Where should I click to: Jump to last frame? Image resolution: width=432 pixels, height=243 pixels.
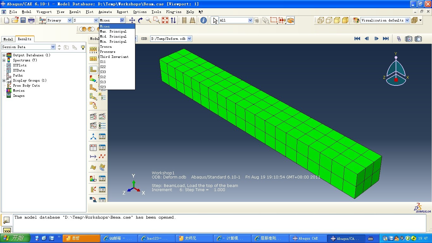pyautogui.click(x=386, y=39)
